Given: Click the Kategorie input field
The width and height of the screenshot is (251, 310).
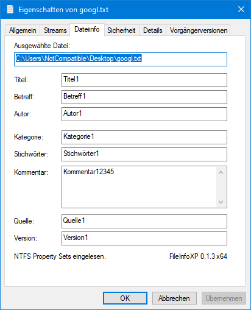Looking at the screenshot, I should tap(144, 137).
